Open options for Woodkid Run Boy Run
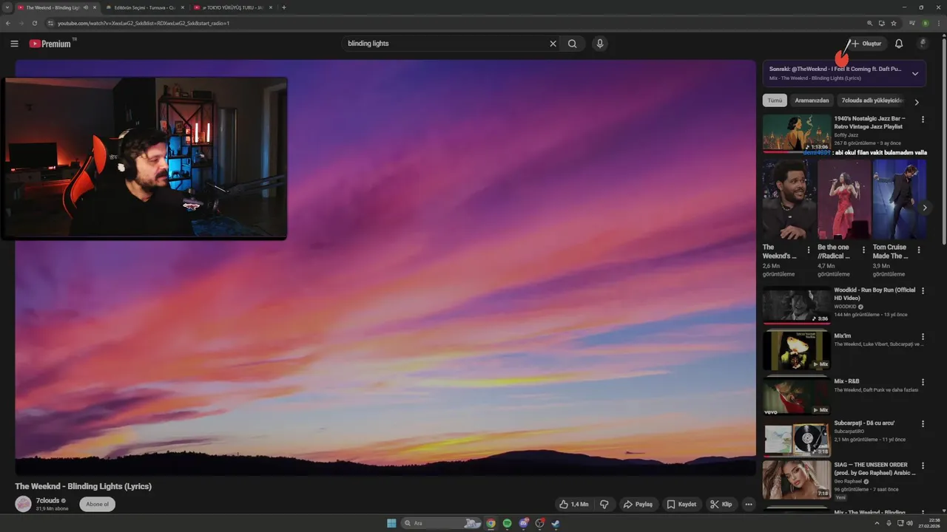 pyautogui.click(x=923, y=291)
